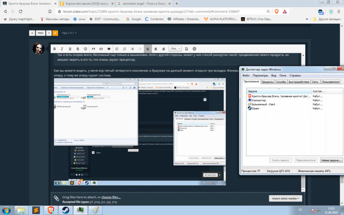Toggle bold formatting in the editor
Screen dimensions: 344x215
click(55, 49)
